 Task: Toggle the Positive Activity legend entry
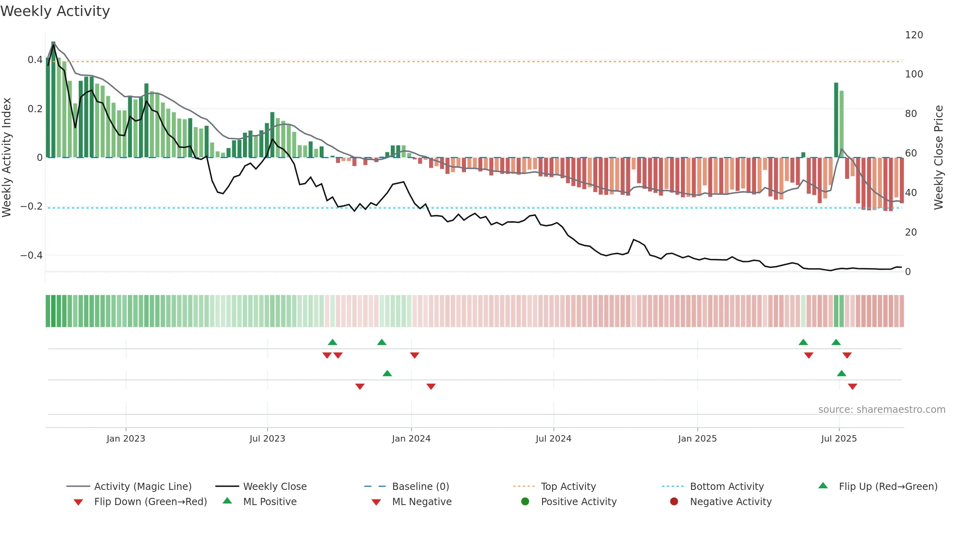coord(569,501)
